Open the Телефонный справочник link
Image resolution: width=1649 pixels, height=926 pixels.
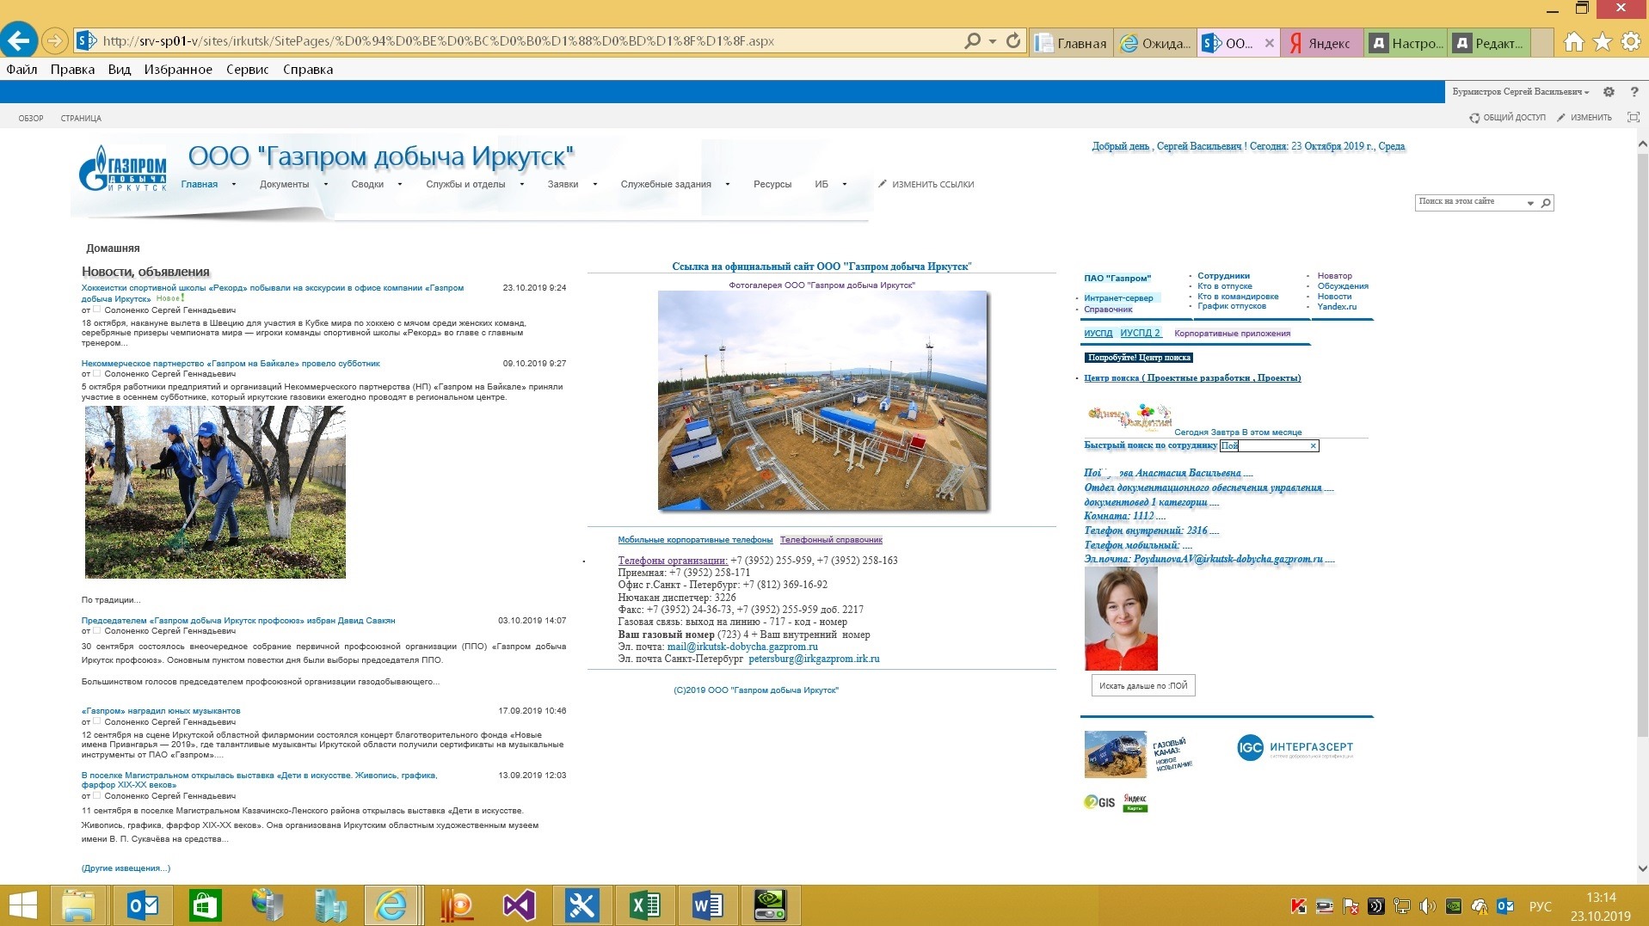831,540
